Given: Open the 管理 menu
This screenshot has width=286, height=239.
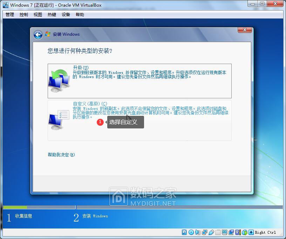Looking at the screenshot, I should pos(10,15).
